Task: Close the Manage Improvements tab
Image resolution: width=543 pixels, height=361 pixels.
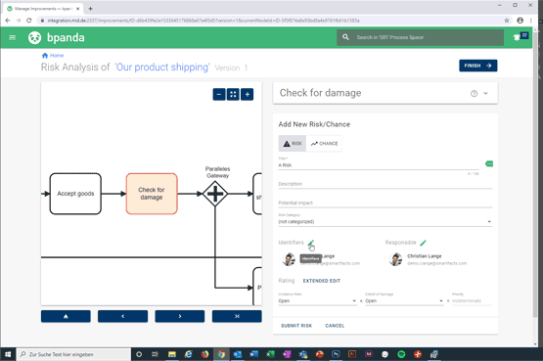Action: click(x=77, y=8)
